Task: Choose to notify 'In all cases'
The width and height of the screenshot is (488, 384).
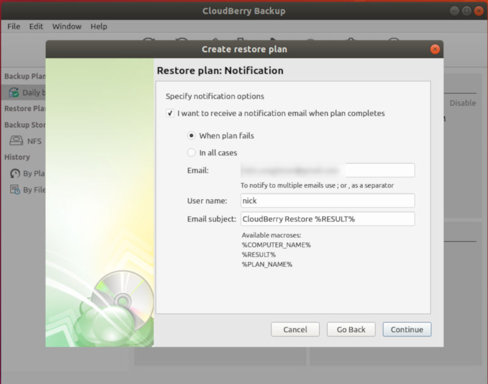Action: coord(191,152)
